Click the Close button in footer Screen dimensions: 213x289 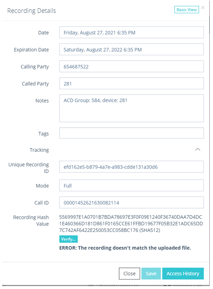[x=129, y=274]
